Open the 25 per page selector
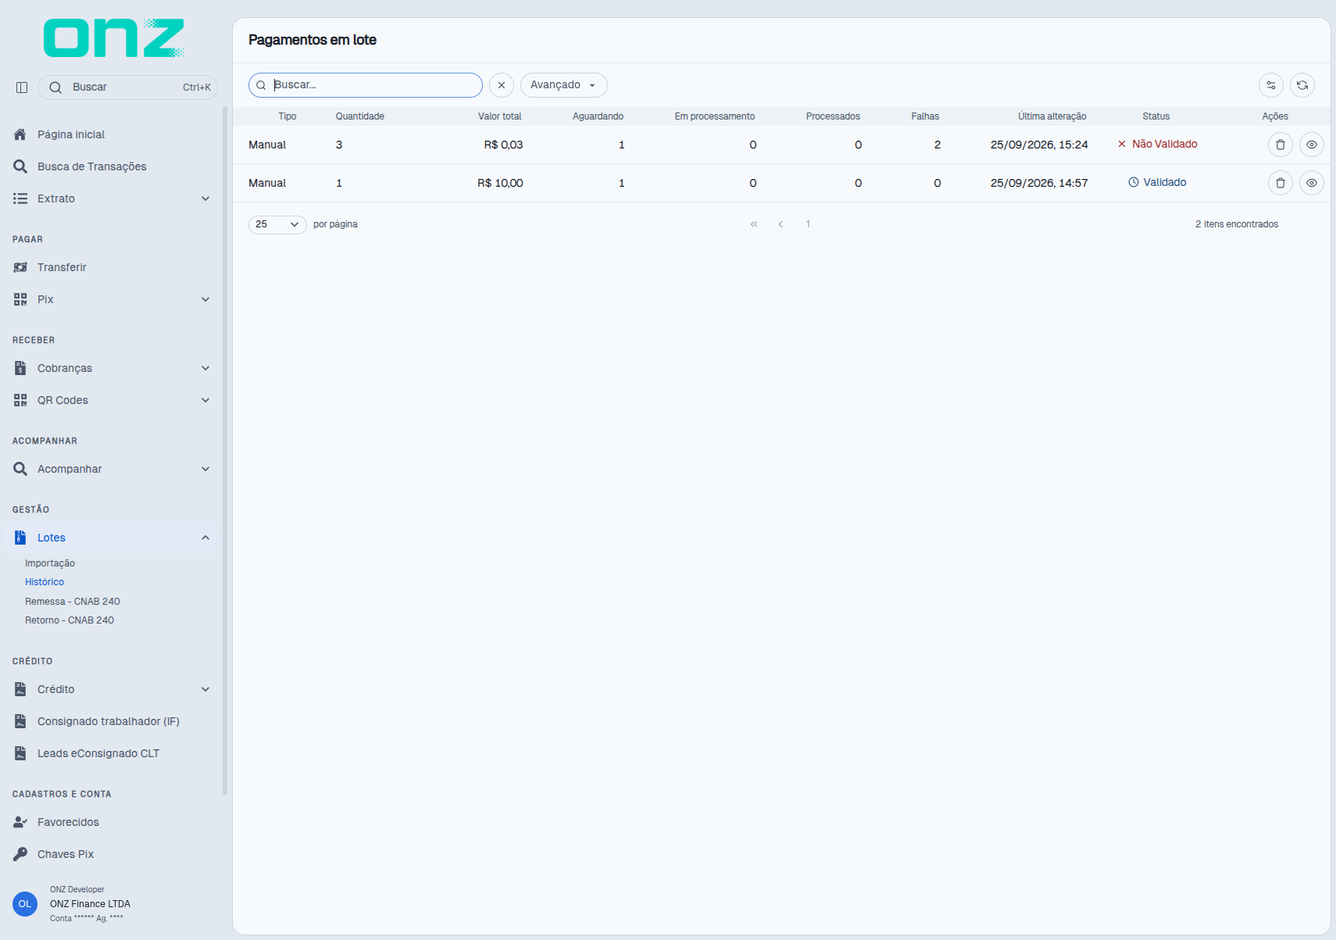 coord(277,224)
